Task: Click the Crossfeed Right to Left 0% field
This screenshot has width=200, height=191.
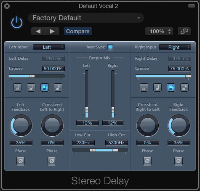Action: point(148,143)
